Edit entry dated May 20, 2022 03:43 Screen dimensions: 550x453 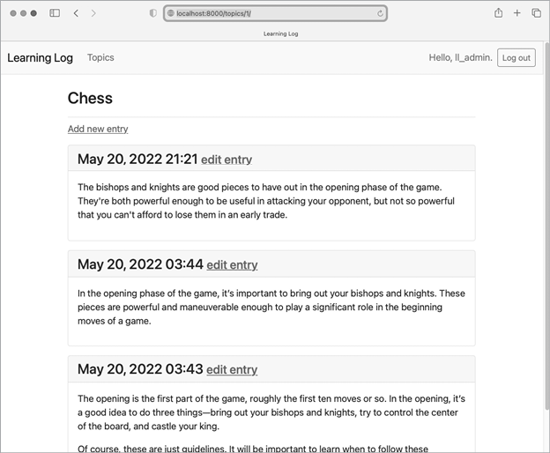point(232,369)
